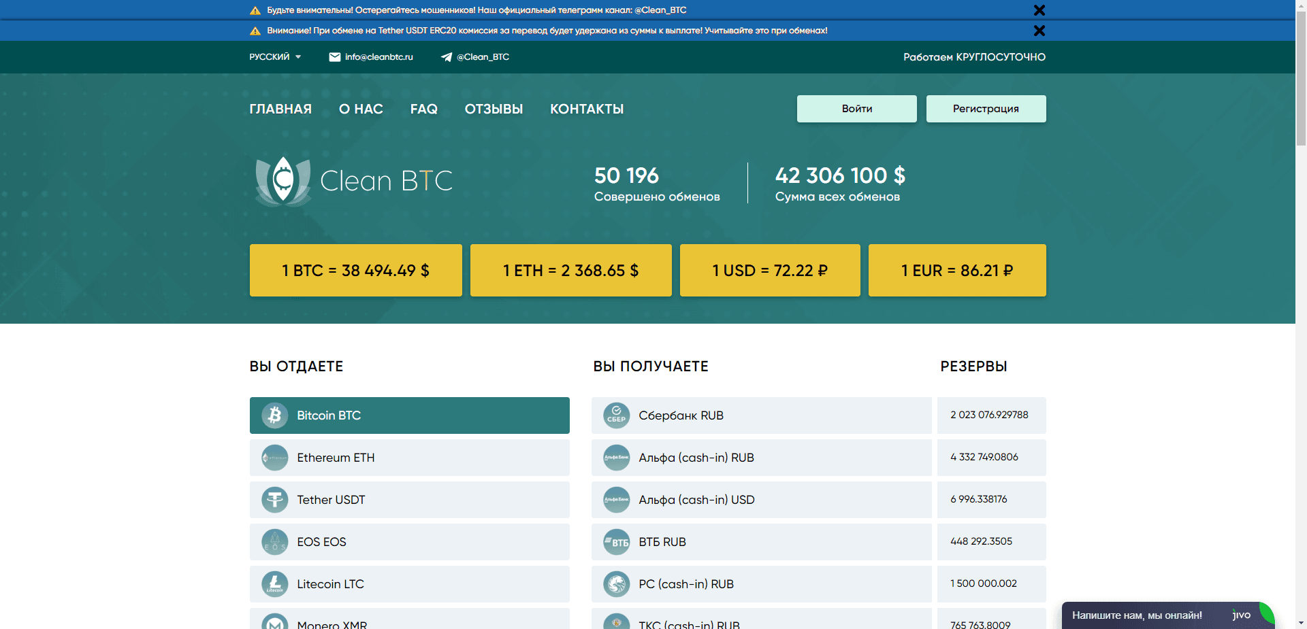Open the FAQ menu item
The height and width of the screenshot is (629, 1307).
coord(423,109)
